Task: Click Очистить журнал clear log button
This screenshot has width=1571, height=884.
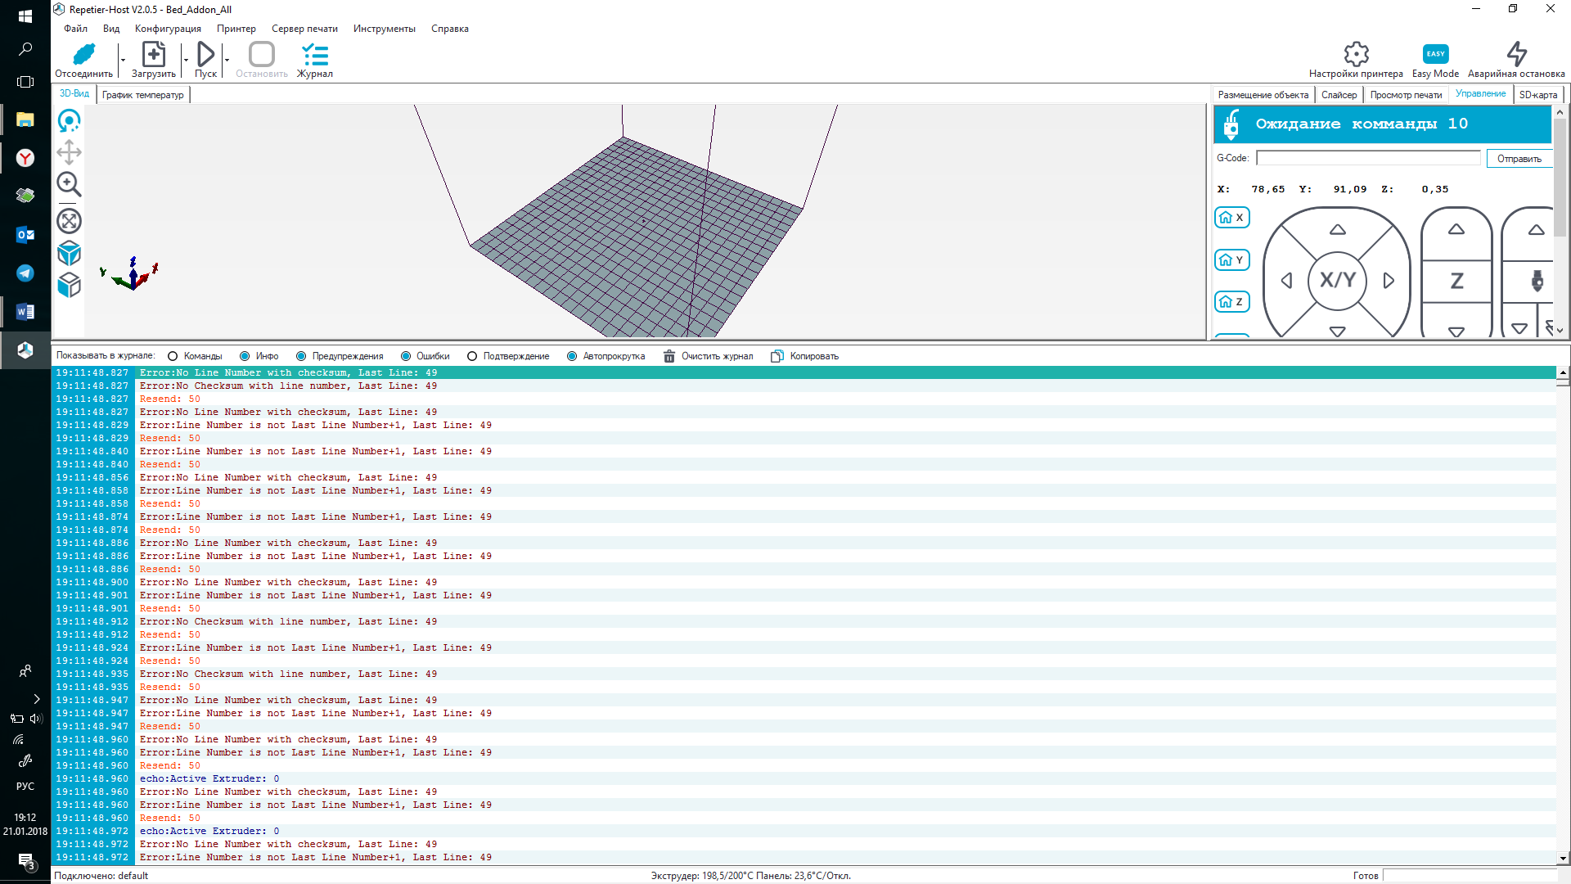Action: coord(708,356)
